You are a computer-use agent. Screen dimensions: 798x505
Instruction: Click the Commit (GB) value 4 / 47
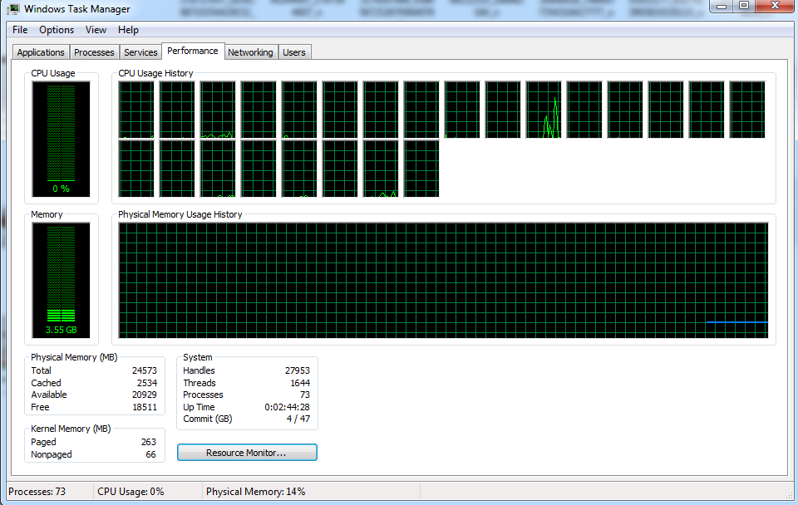pyautogui.click(x=298, y=419)
